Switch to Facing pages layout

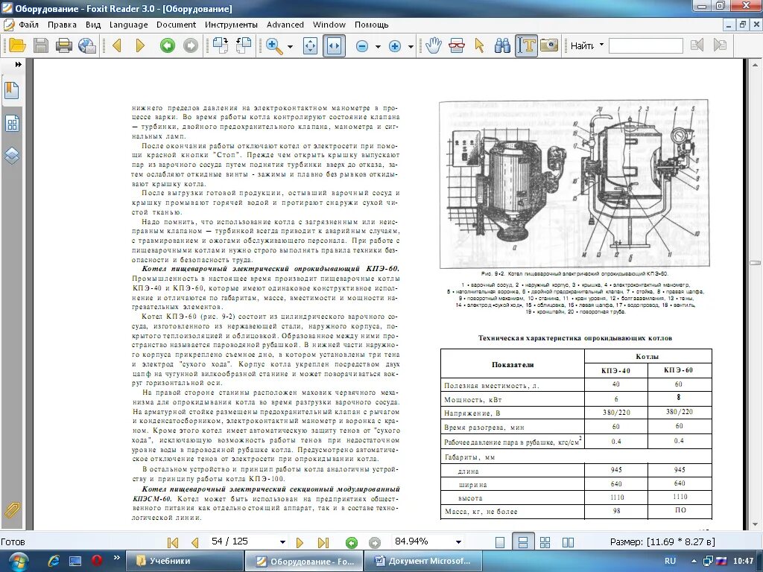[568, 542]
